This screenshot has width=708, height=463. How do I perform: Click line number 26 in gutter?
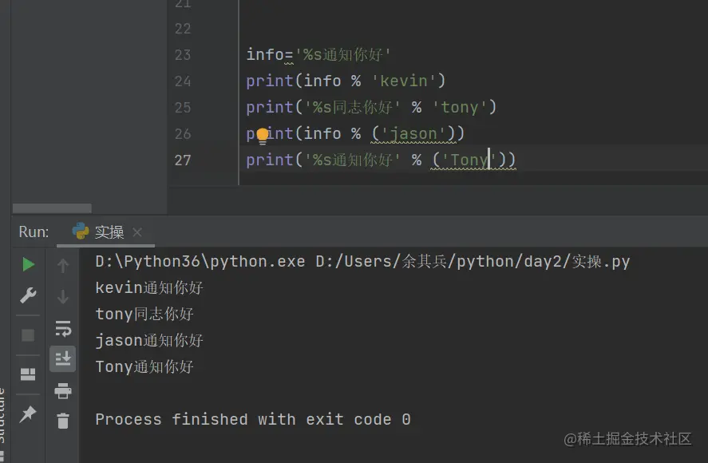coord(183,133)
